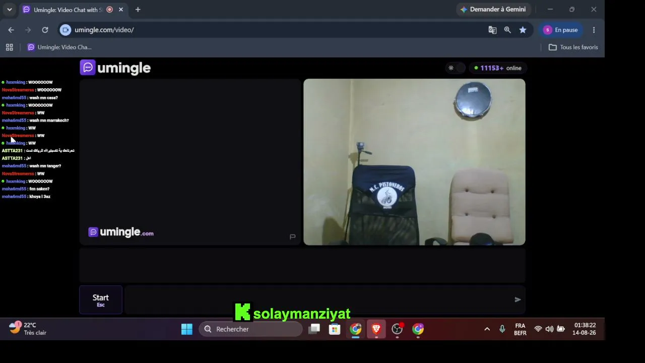
Task: Open the camera site permissions icon
Action: (66, 30)
